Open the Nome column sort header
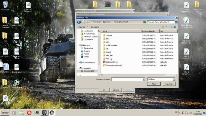This screenshot has width=206, height=116. [x=121, y=31]
